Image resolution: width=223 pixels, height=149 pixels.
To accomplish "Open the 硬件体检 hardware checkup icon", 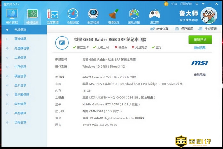I will (x=12, y=15).
